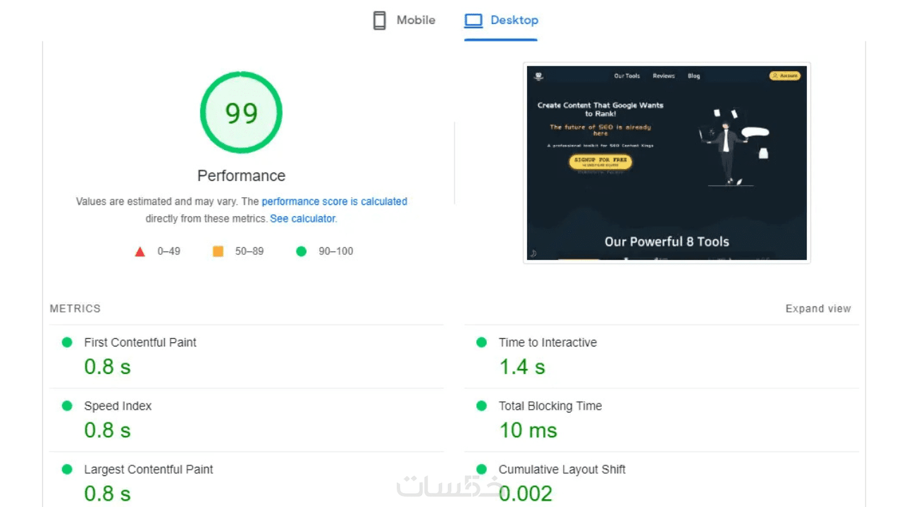Click the METRICS section heading

[x=75, y=308]
